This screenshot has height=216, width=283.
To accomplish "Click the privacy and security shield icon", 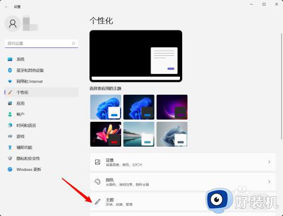I will click(10, 158).
